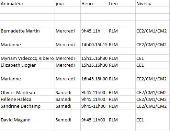Viewport: 170px width, 131px height.
Task: Click the 16h45.18h00 time cell
Action: (94, 79)
